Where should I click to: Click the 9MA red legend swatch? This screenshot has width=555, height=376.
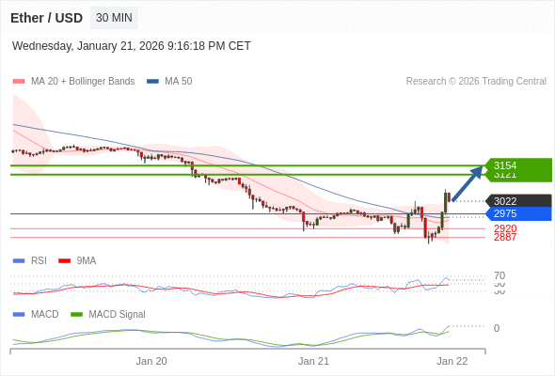pos(64,261)
